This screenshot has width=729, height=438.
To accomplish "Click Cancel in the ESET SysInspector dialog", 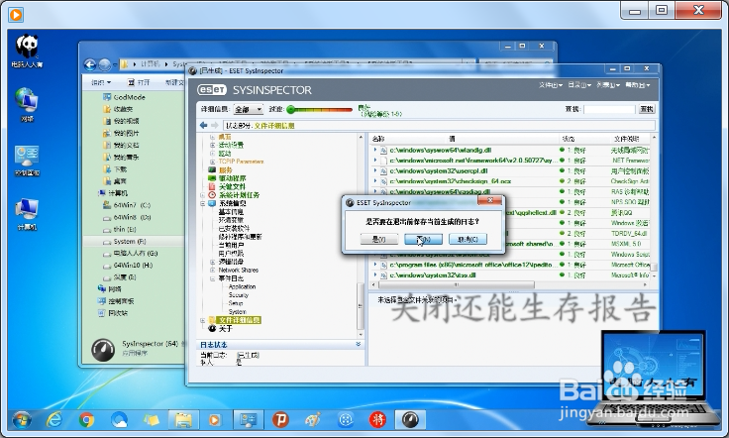I will pos(468,239).
